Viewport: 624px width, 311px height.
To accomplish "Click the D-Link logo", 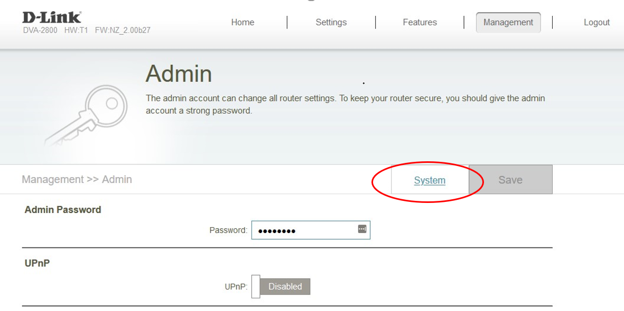I will [x=52, y=18].
